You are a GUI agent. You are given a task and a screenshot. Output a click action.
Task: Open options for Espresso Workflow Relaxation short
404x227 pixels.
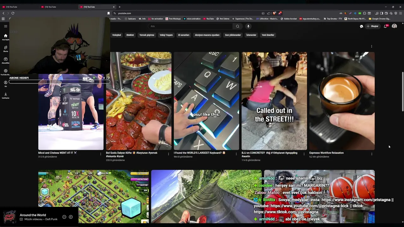(x=371, y=154)
